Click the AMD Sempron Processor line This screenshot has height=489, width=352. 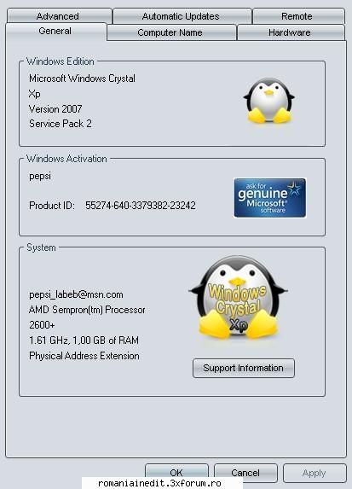point(87,310)
